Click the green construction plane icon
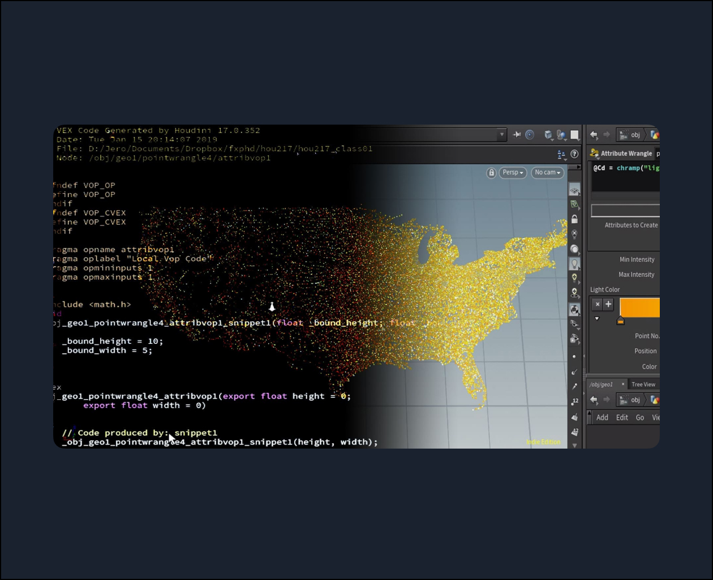This screenshot has width=713, height=580. (574, 204)
